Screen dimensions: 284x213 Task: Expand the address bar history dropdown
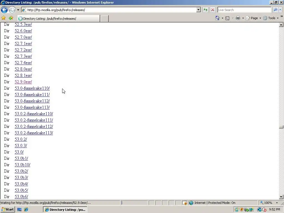pyautogui.click(x=199, y=10)
